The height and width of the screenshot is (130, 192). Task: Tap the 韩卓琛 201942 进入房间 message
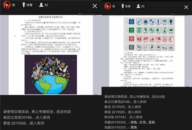click(x=123, y=117)
